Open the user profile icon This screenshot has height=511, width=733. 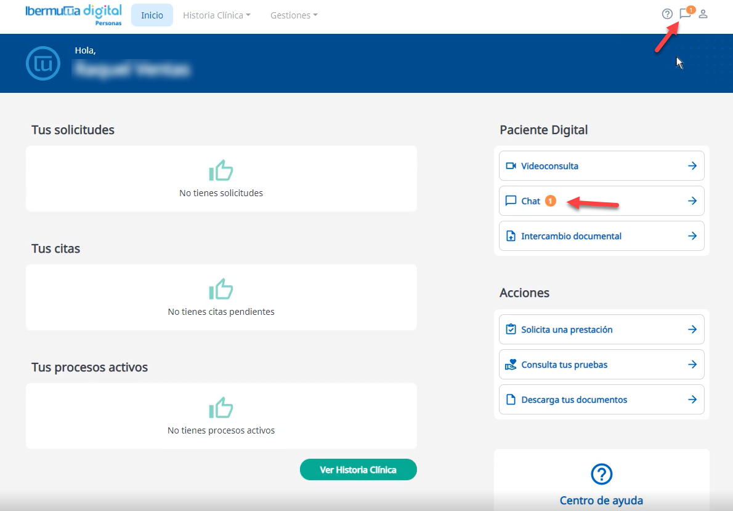[703, 14]
